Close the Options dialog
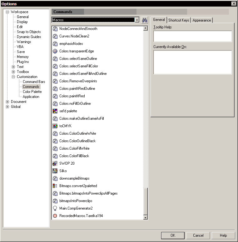 [234, 4]
